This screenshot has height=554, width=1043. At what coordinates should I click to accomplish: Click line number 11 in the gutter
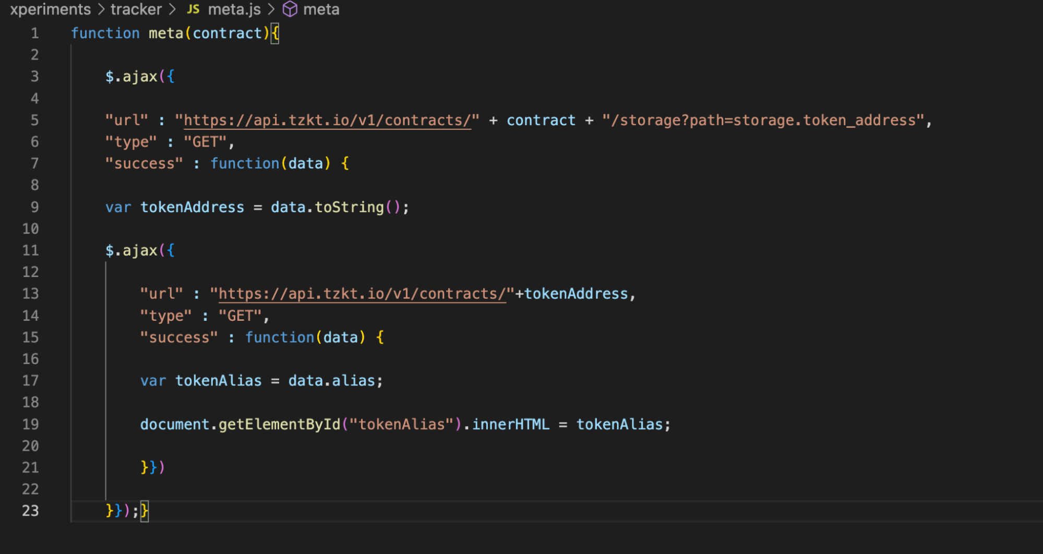[30, 251]
